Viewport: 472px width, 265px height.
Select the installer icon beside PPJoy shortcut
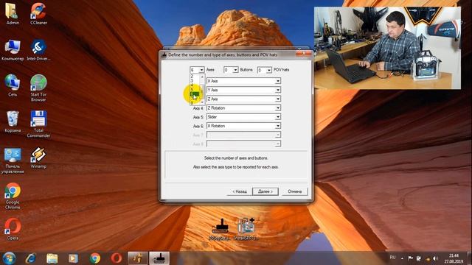pyautogui.click(x=246, y=229)
